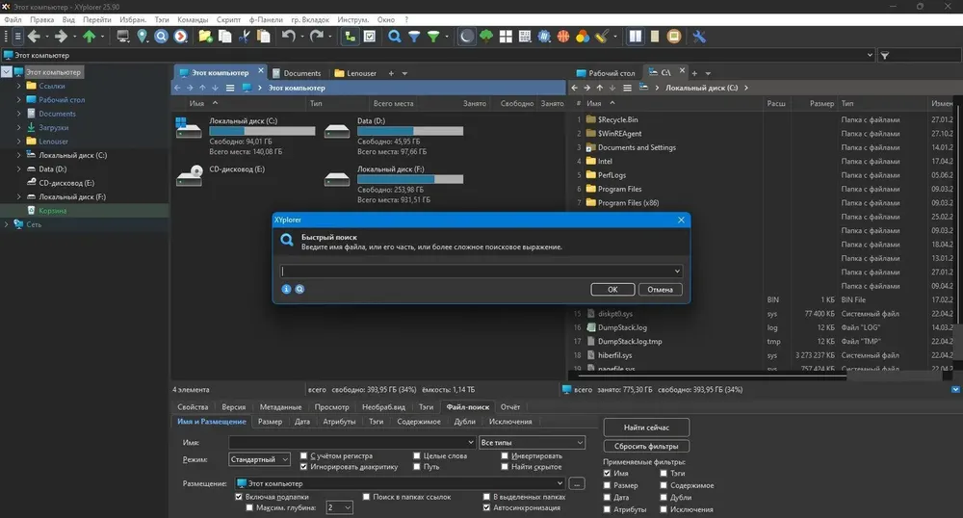963x518 pixels.
Task: Click the 'Отмена' button in dialog
Action: pyautogui.click(x=661, y=290)
